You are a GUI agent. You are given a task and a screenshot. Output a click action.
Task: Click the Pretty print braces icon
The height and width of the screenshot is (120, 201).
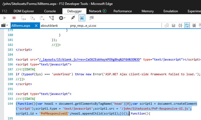pos(180,25)
